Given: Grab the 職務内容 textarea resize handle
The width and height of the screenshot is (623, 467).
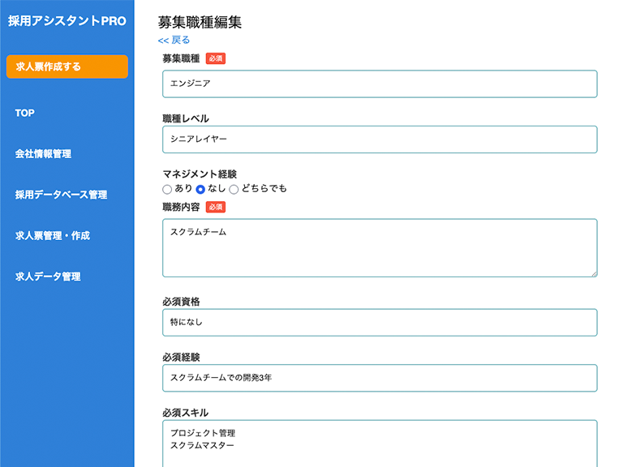Looking at the screenshot, I should [x=594, y=273].
